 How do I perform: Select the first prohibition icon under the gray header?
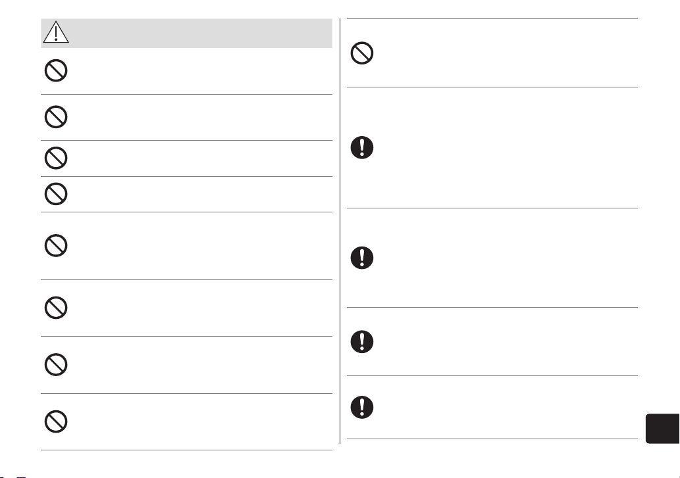point(56,70)
